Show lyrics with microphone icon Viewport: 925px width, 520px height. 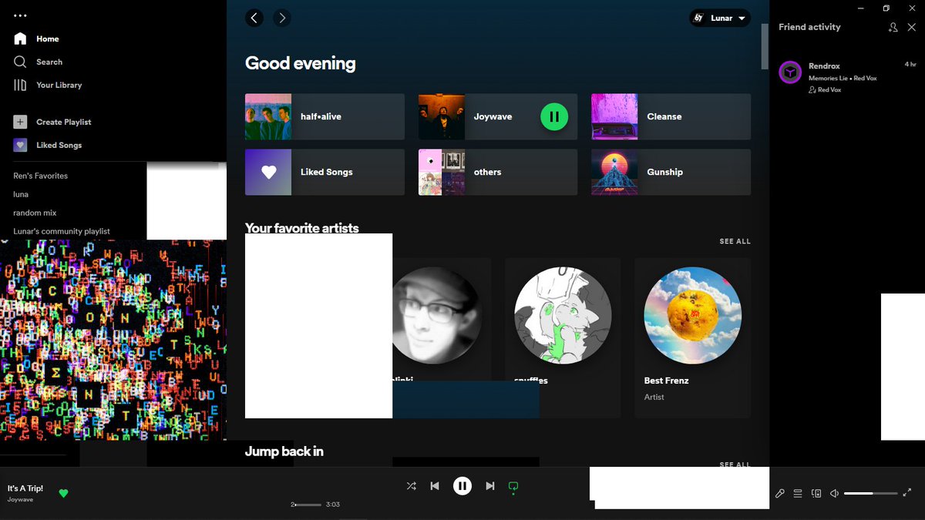click(x=780, y=493)
